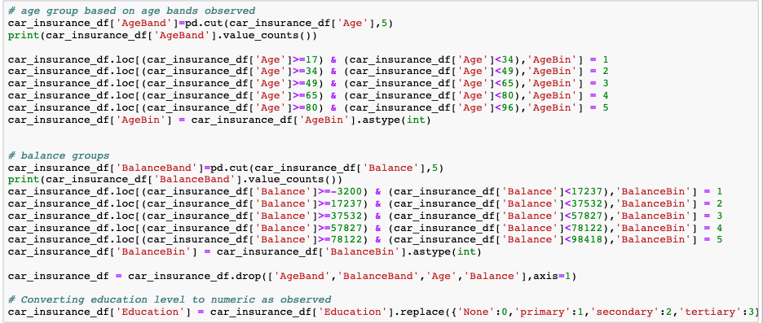Click the BalanceBand pd.cut assignment line
Image resolution: width=763 pixels, height=323 pixels.
click(x=227, y=168)
